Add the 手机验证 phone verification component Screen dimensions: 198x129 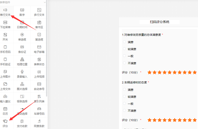5,62
